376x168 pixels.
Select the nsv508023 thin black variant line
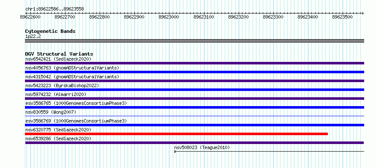pyautogui.click(x=269, y=151)
